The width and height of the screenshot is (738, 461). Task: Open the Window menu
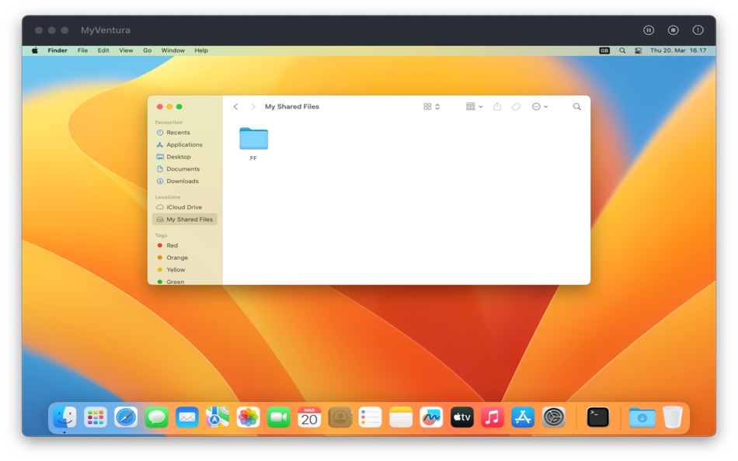(172, 50)
